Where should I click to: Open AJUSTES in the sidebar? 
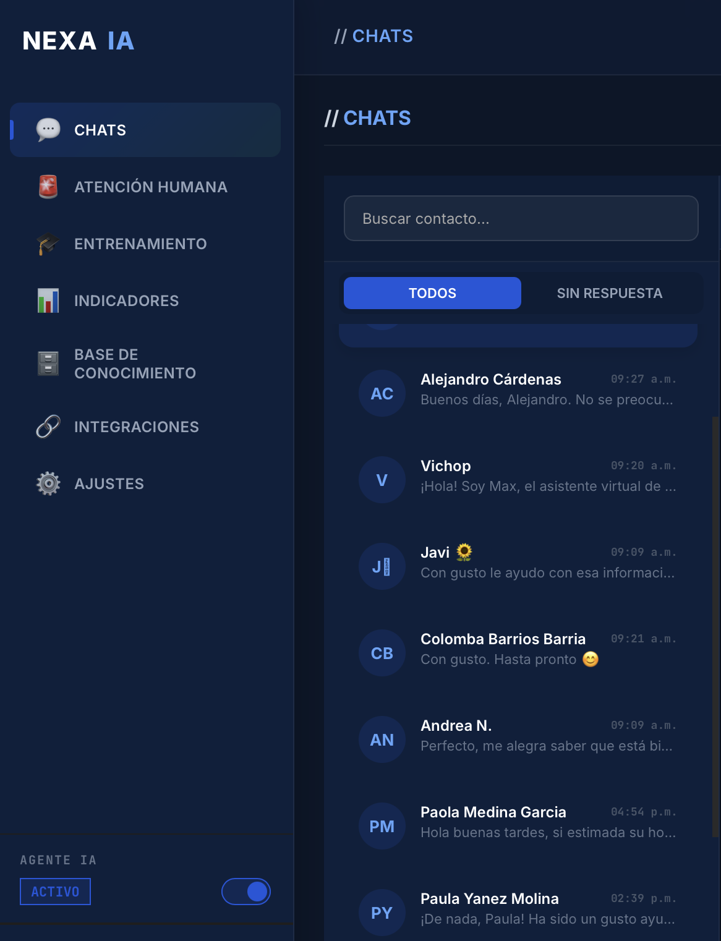pyautogui.click(x=145, y=483)
